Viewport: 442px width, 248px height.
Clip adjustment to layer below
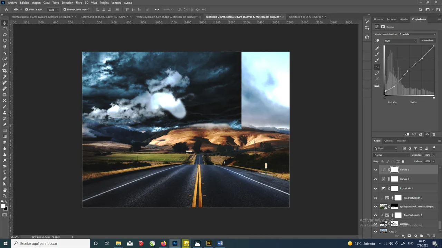tap(407, 134)
